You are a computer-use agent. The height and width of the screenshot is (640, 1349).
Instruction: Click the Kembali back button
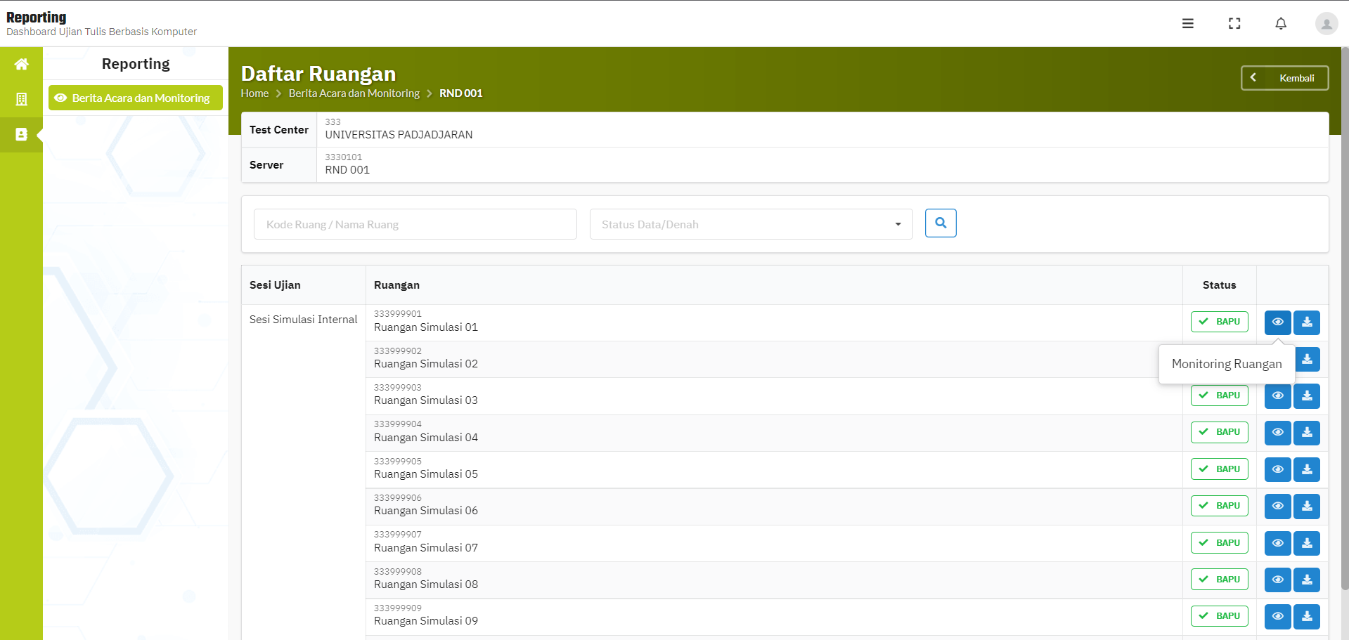pyautogui.click(x=1284, y=78)
